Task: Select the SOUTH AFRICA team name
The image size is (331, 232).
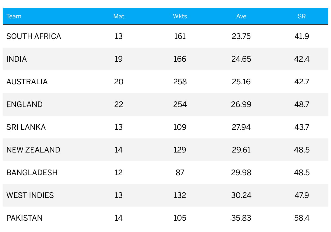Action: click(x=34, y=36)
